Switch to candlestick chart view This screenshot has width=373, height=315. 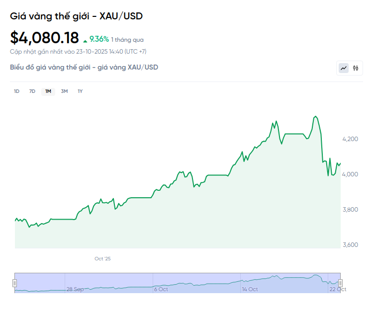[356, 68]
